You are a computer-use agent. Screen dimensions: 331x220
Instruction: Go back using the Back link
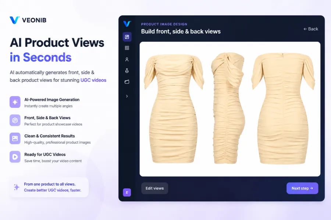(311, 29)
